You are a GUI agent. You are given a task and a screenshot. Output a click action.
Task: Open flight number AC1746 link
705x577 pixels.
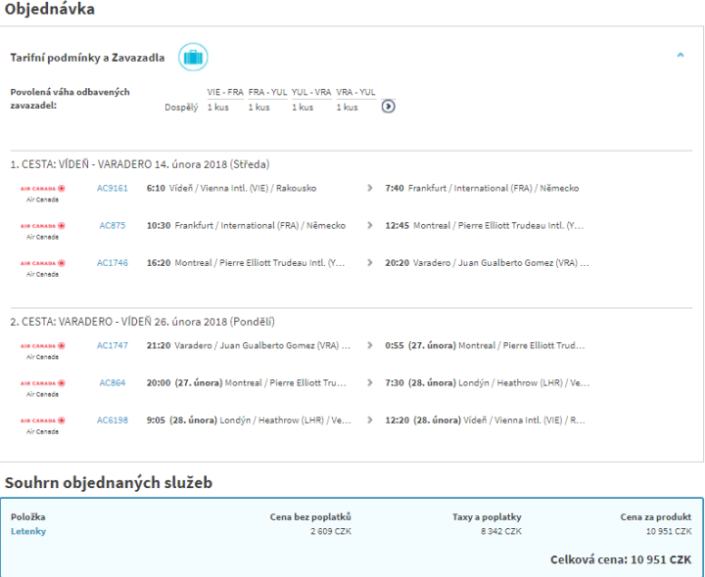click(112, 262)
